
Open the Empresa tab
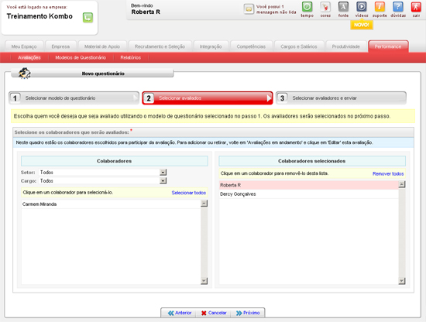[x=60, y=46]
